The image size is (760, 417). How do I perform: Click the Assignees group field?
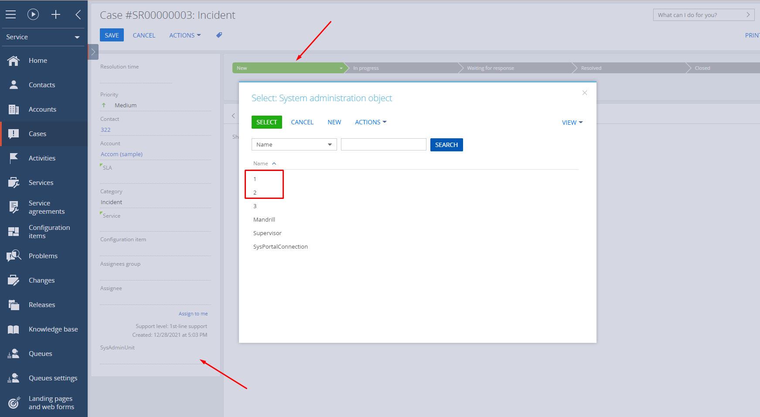pos(156,274)
